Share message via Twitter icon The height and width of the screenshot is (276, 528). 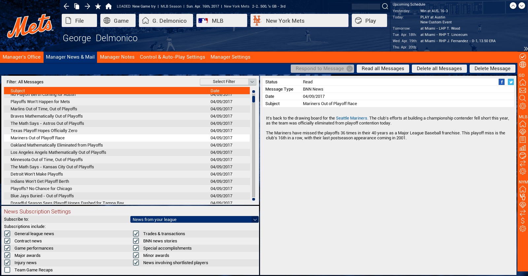tap(511, 82)
